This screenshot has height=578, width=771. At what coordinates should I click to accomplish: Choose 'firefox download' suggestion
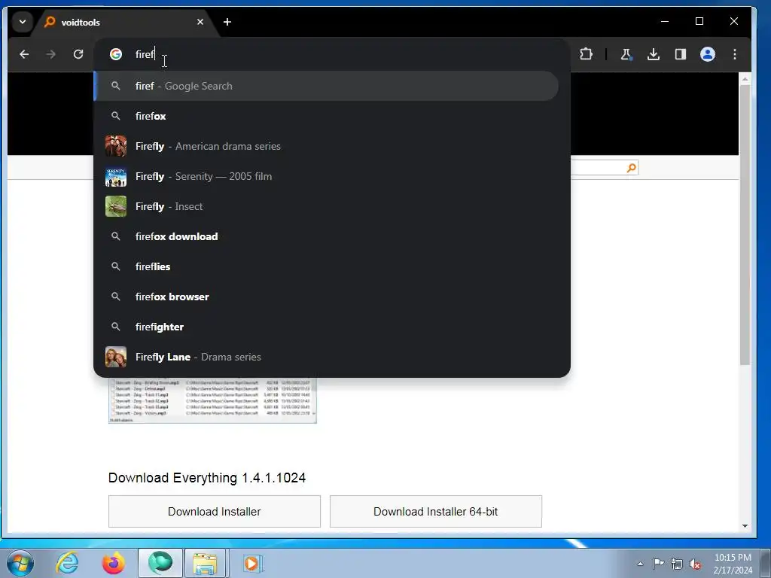327,236
